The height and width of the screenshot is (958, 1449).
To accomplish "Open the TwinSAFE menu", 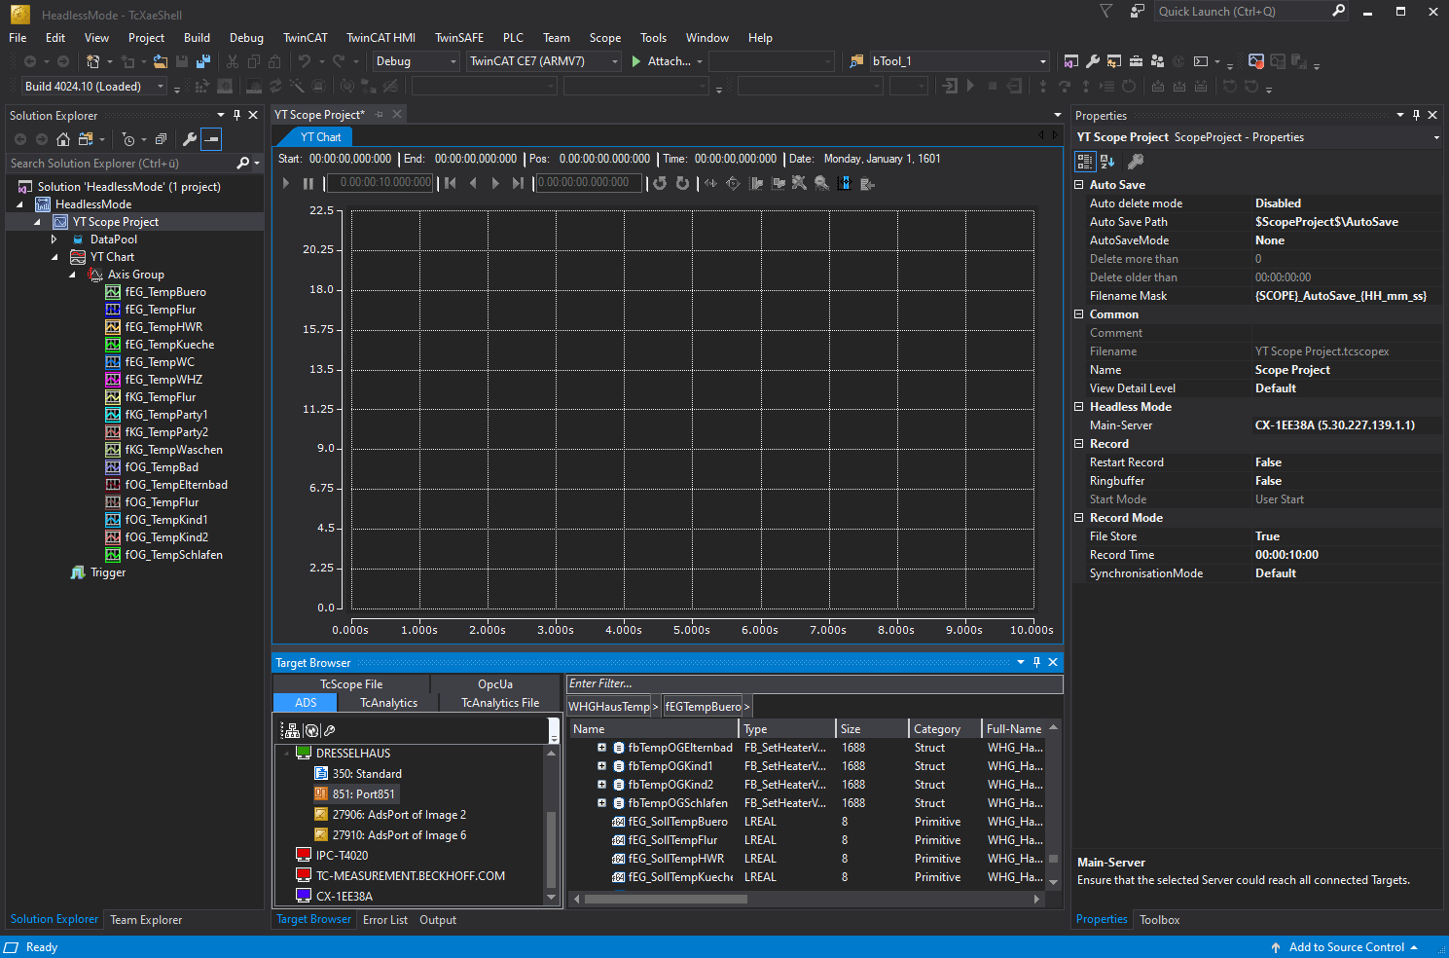I will coord(458,38).
